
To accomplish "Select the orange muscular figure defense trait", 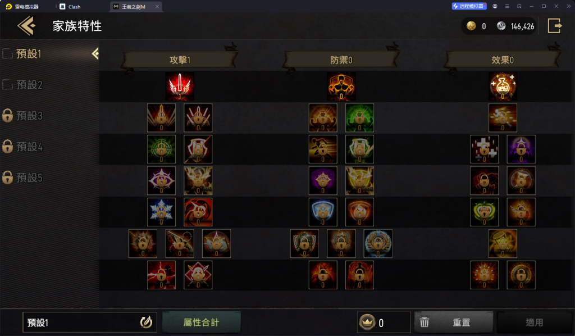I will 341,87.
